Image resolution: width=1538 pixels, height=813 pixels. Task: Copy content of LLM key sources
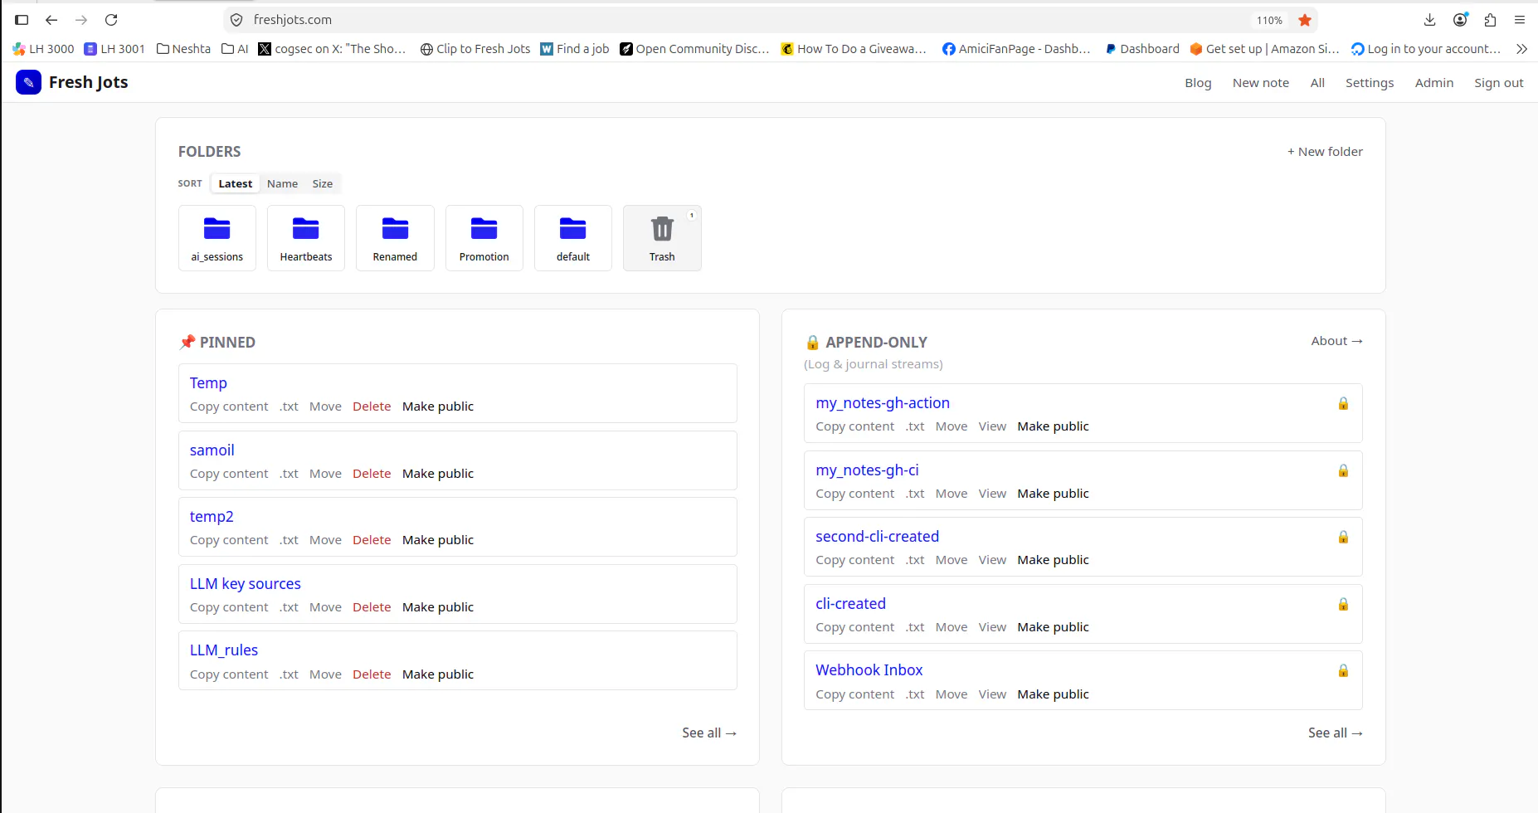[229, 607]
